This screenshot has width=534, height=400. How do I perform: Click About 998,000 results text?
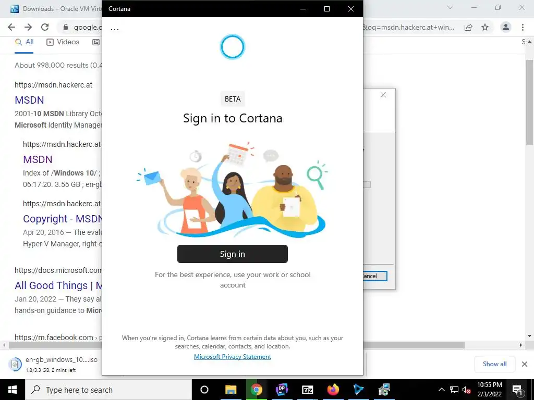click(58, 65)
